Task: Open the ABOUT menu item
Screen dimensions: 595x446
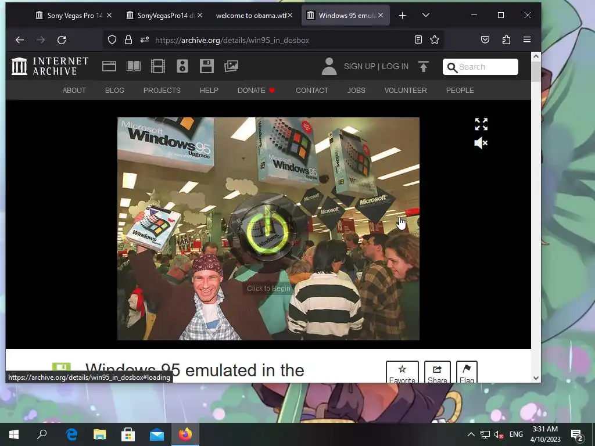Action: tap(74, 91)
